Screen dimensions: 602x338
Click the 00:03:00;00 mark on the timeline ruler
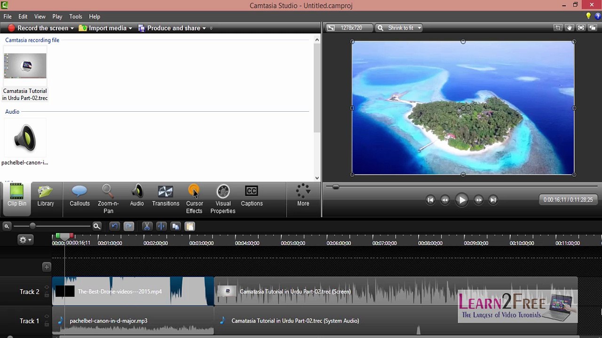tap(201, 243)
